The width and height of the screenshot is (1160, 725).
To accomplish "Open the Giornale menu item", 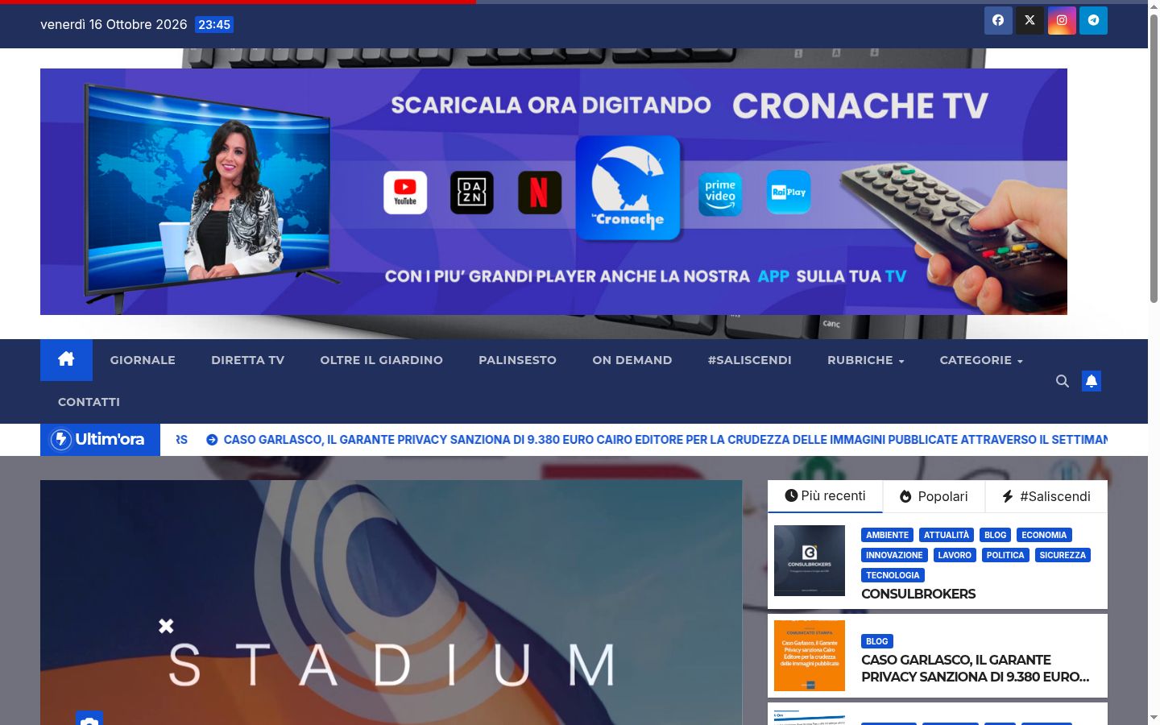I will click(x=143, y=360).
